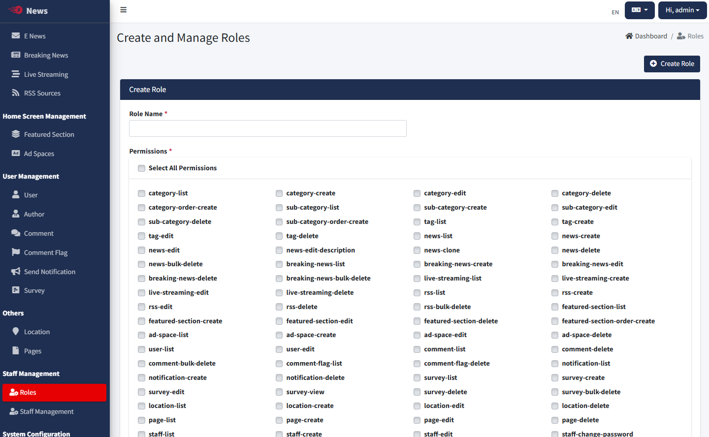
Task: Click the Location pin icon
Action: pyautogui.click(x=16, y=331)
